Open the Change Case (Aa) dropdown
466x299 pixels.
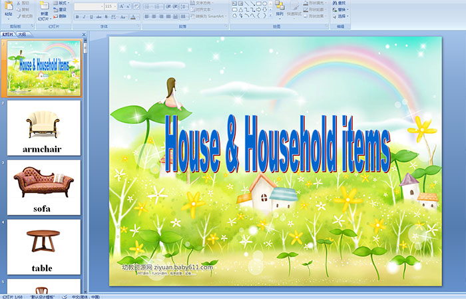(x=123, y=17)
